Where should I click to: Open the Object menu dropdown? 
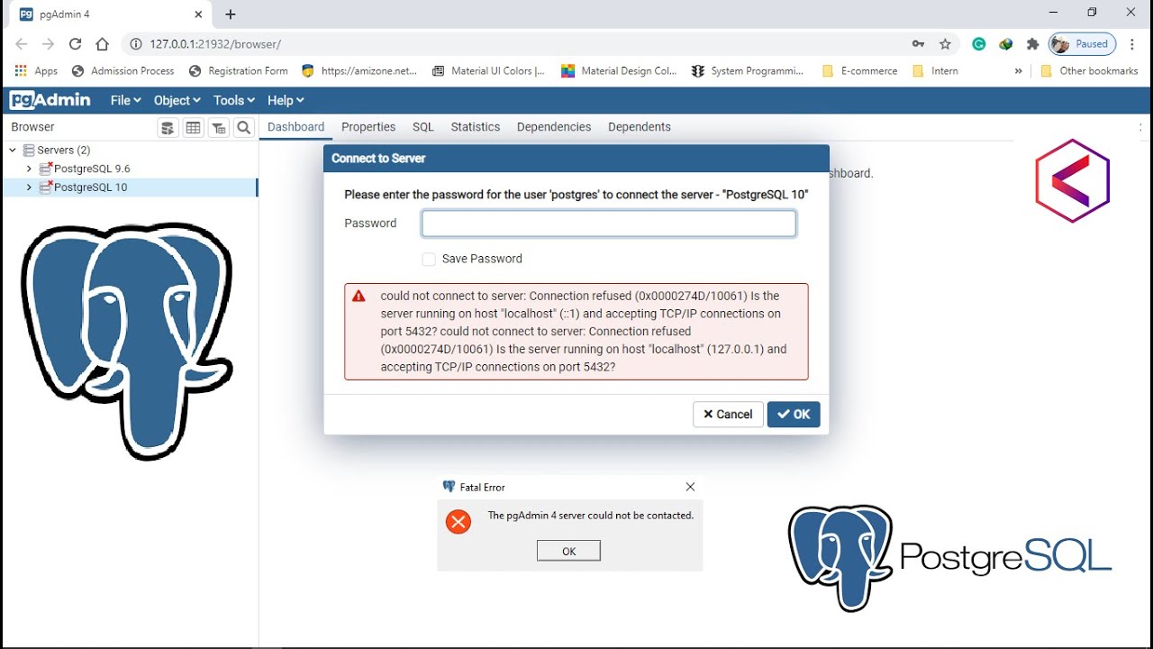177,100
